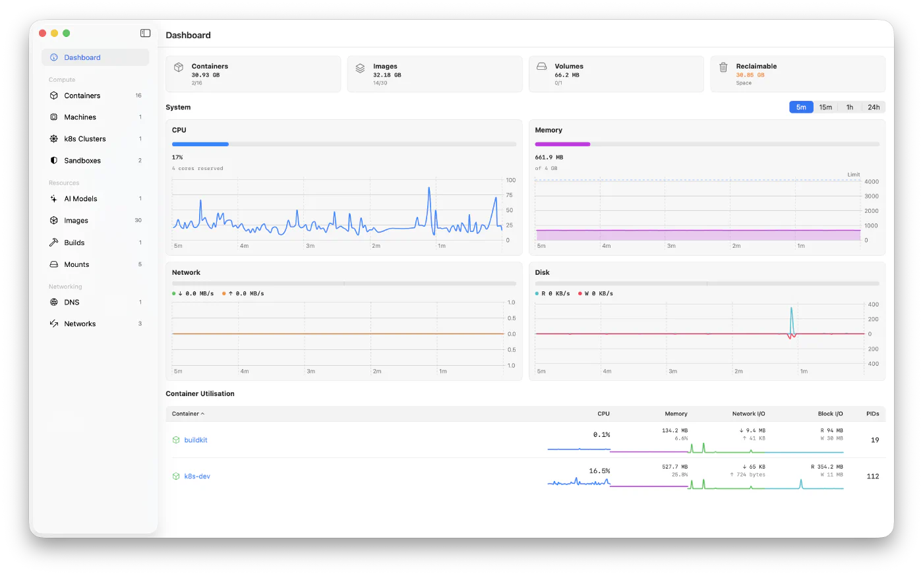Toggle the sidebar panel icon

[x=145, y=33]
